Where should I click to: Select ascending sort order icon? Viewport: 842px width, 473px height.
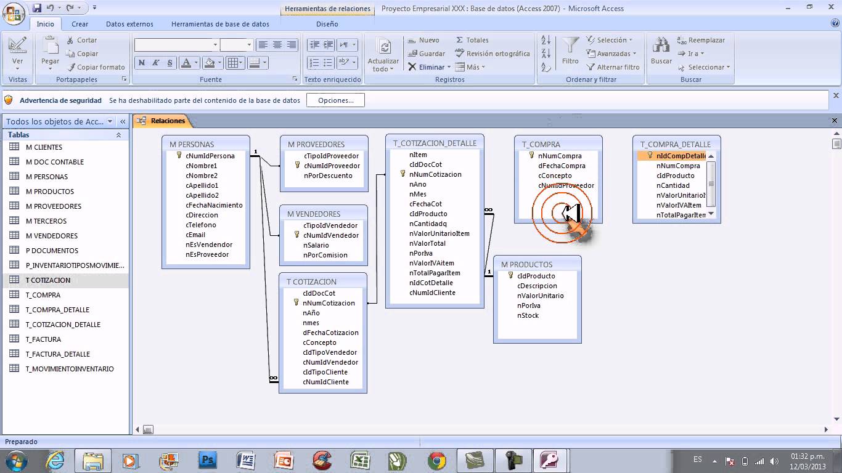(x=546, y=40)
